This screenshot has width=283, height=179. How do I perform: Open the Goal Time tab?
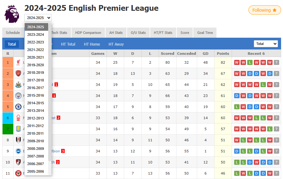point(205,33)
